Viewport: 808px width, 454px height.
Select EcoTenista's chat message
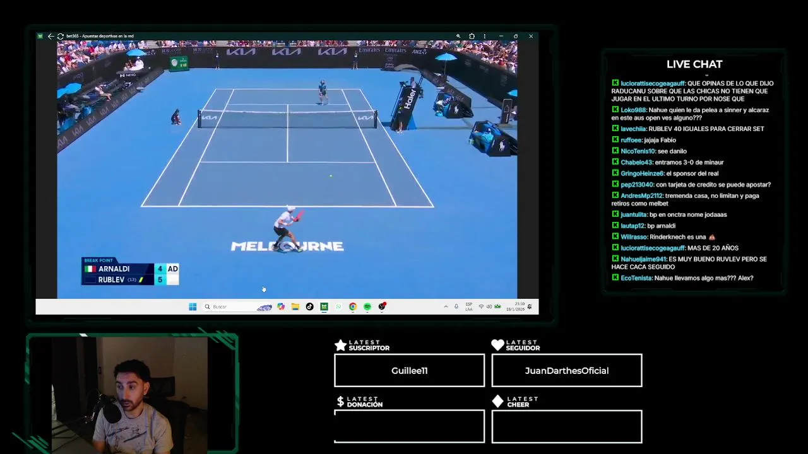(682, 278)
